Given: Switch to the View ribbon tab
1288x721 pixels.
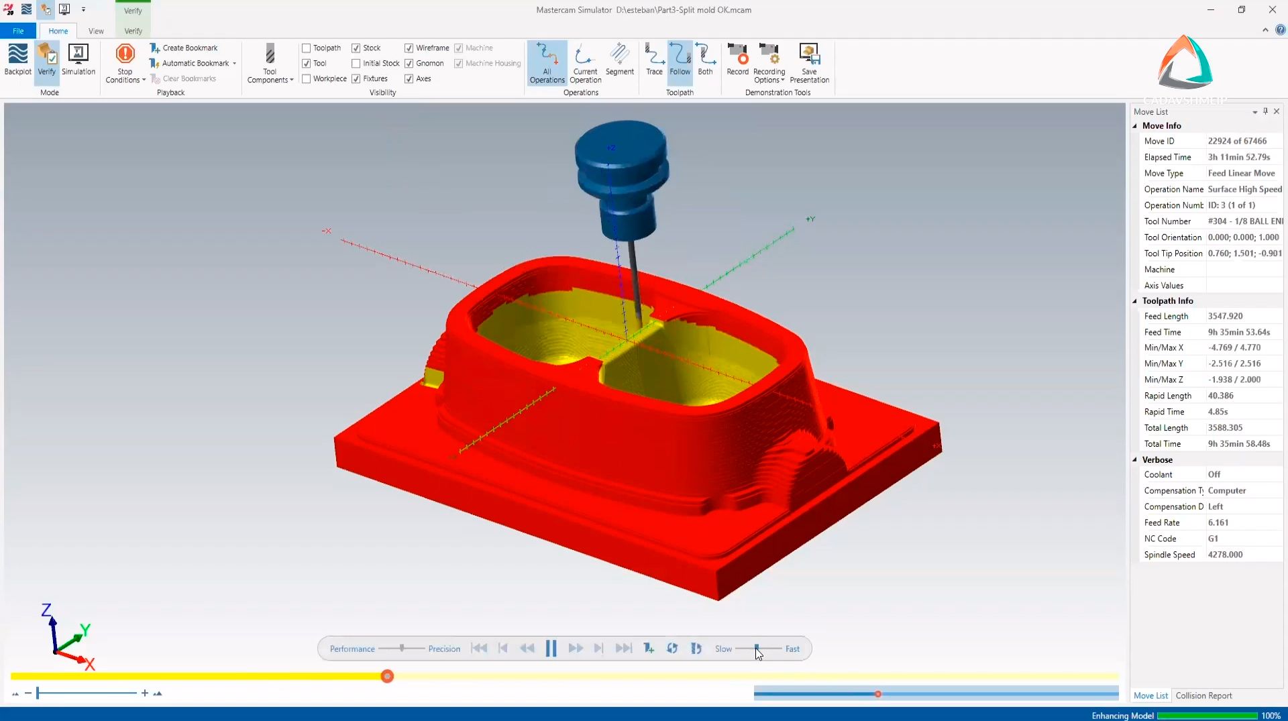Looking at the screenshot, I should pos(96,31).
